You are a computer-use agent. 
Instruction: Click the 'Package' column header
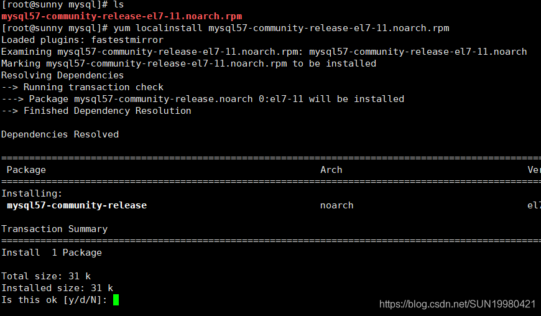click(26, 170)
